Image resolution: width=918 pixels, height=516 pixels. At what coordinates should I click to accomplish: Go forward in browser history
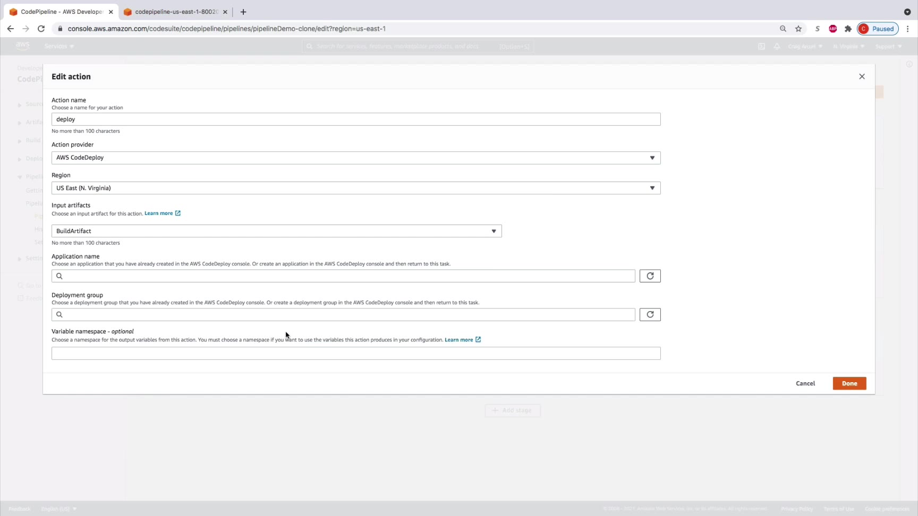[x=25, y=29]
